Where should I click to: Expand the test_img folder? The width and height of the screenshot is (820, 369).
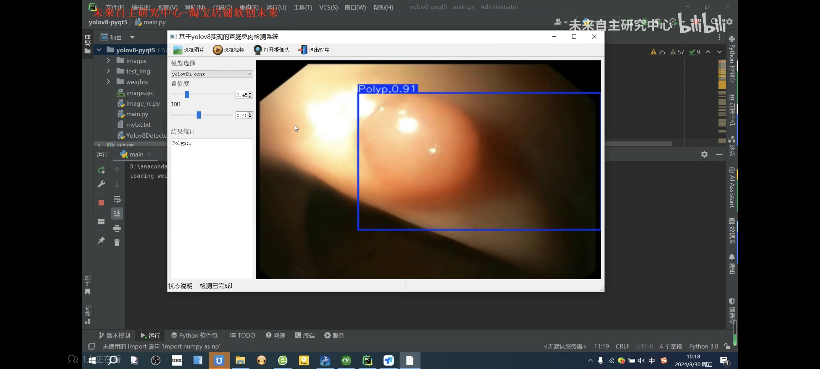click(x=109, y=71)
